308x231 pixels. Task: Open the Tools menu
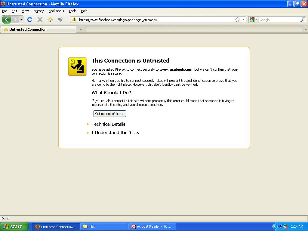pyautogui.click(x=72, y=11)
